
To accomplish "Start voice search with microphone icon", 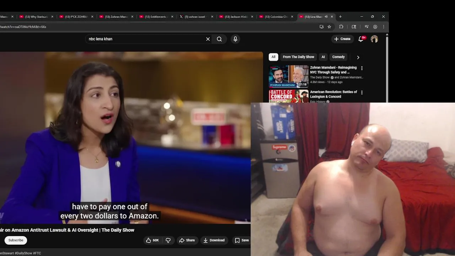I will coord(235,39).
